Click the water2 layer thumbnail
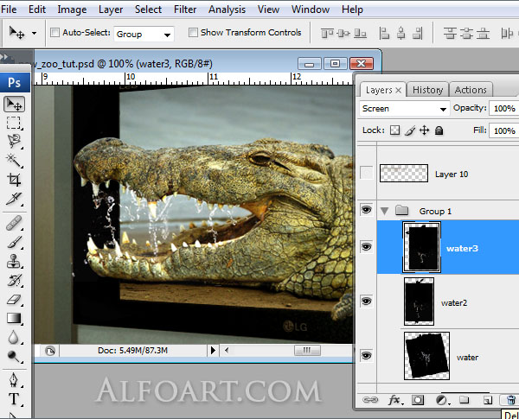The width and height of the screenshot is (519, 419). pyautogui.click(x=419, y=302)
